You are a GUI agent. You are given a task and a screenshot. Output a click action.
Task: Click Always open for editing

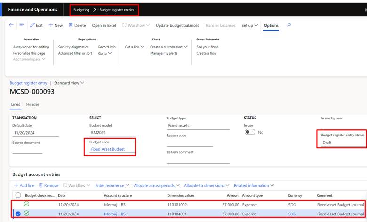tap(31, 47)
